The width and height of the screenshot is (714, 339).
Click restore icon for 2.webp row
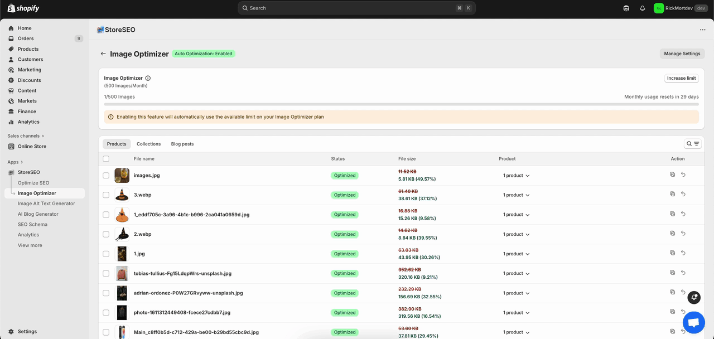683,234
